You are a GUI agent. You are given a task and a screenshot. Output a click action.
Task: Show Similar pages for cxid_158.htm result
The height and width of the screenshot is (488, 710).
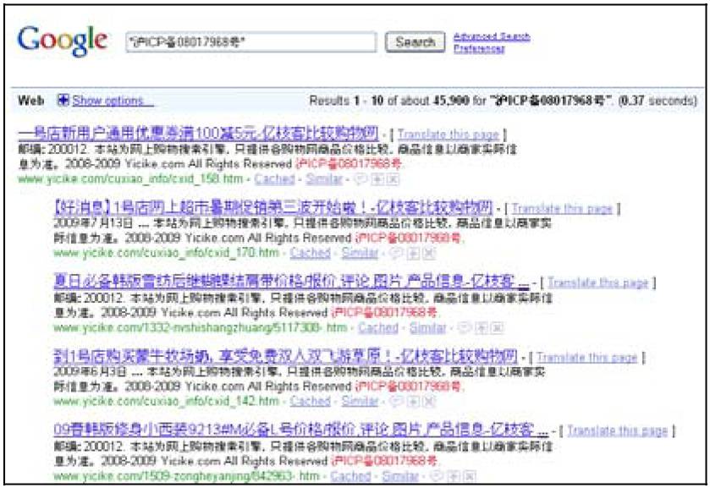(x=324, y=179)
